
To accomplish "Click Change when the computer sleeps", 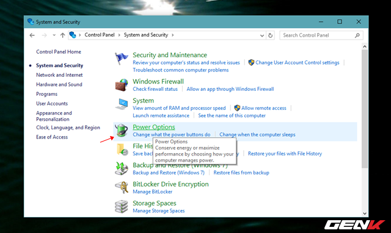I will point(257,134).
